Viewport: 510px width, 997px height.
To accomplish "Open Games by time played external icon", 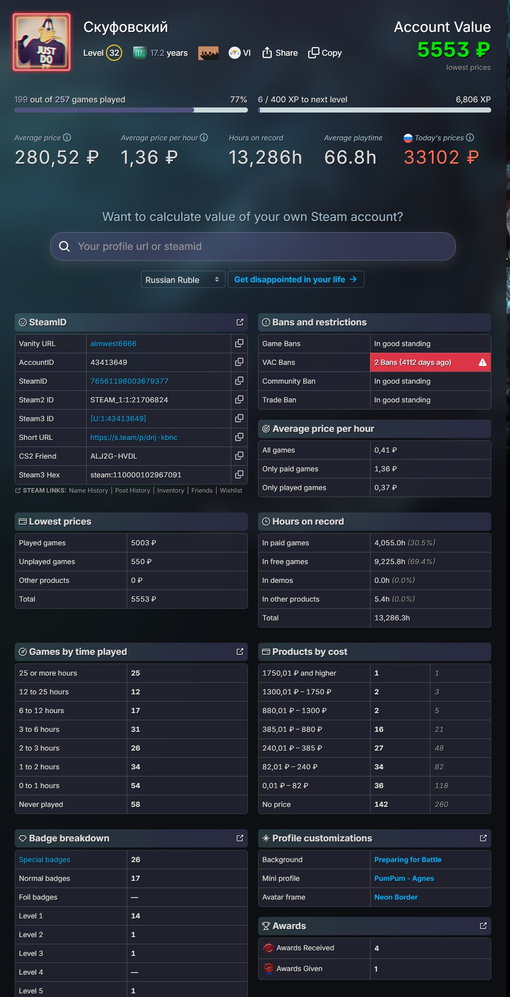I will pos(240,652).
